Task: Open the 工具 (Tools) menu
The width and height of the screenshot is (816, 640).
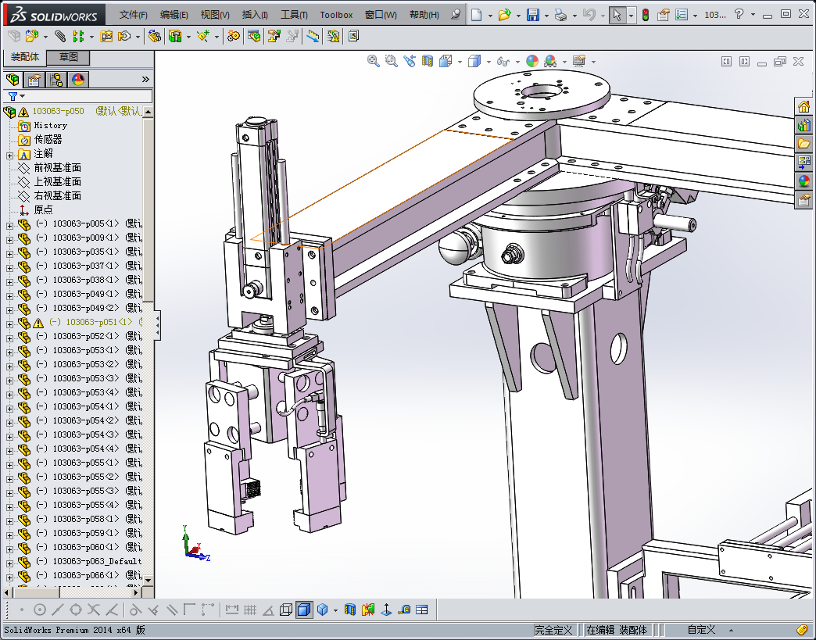Action: (x=293, y=15)
